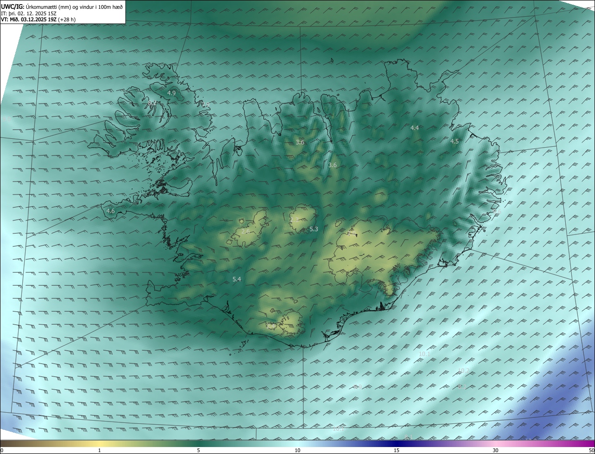The image size is (595, 454).
Task: Click the 2.6 value on the glacier
Action: click(x=245, y=231)
